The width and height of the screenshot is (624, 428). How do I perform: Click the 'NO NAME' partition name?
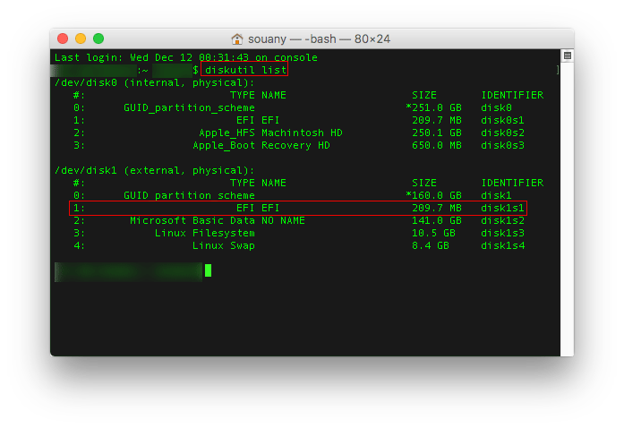[283, 220]
